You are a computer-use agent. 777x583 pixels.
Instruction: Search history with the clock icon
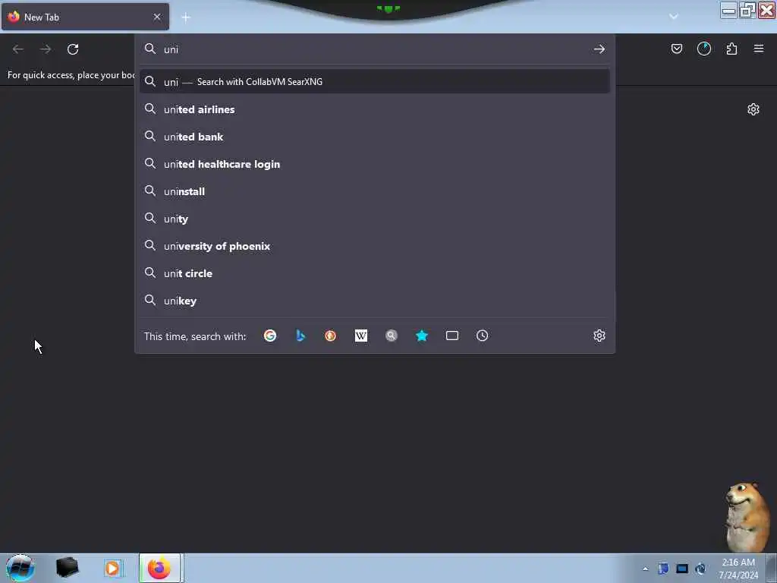click(x=482, y=336)
